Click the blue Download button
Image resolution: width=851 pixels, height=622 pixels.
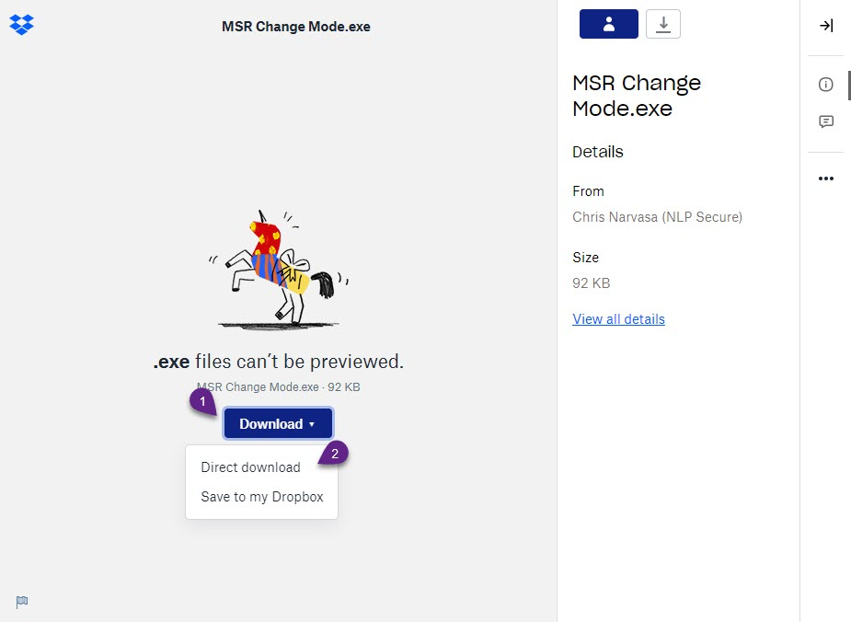(x=277, y=423)
